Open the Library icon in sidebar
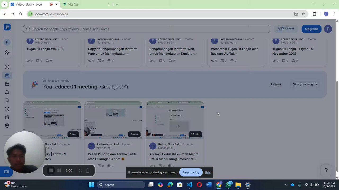The image size is (339, 190). point(7,76)
